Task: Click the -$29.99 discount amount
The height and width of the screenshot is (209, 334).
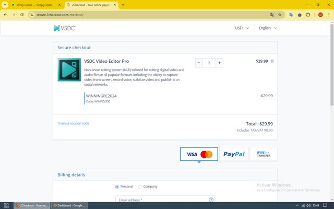Action: pos(266,96)
